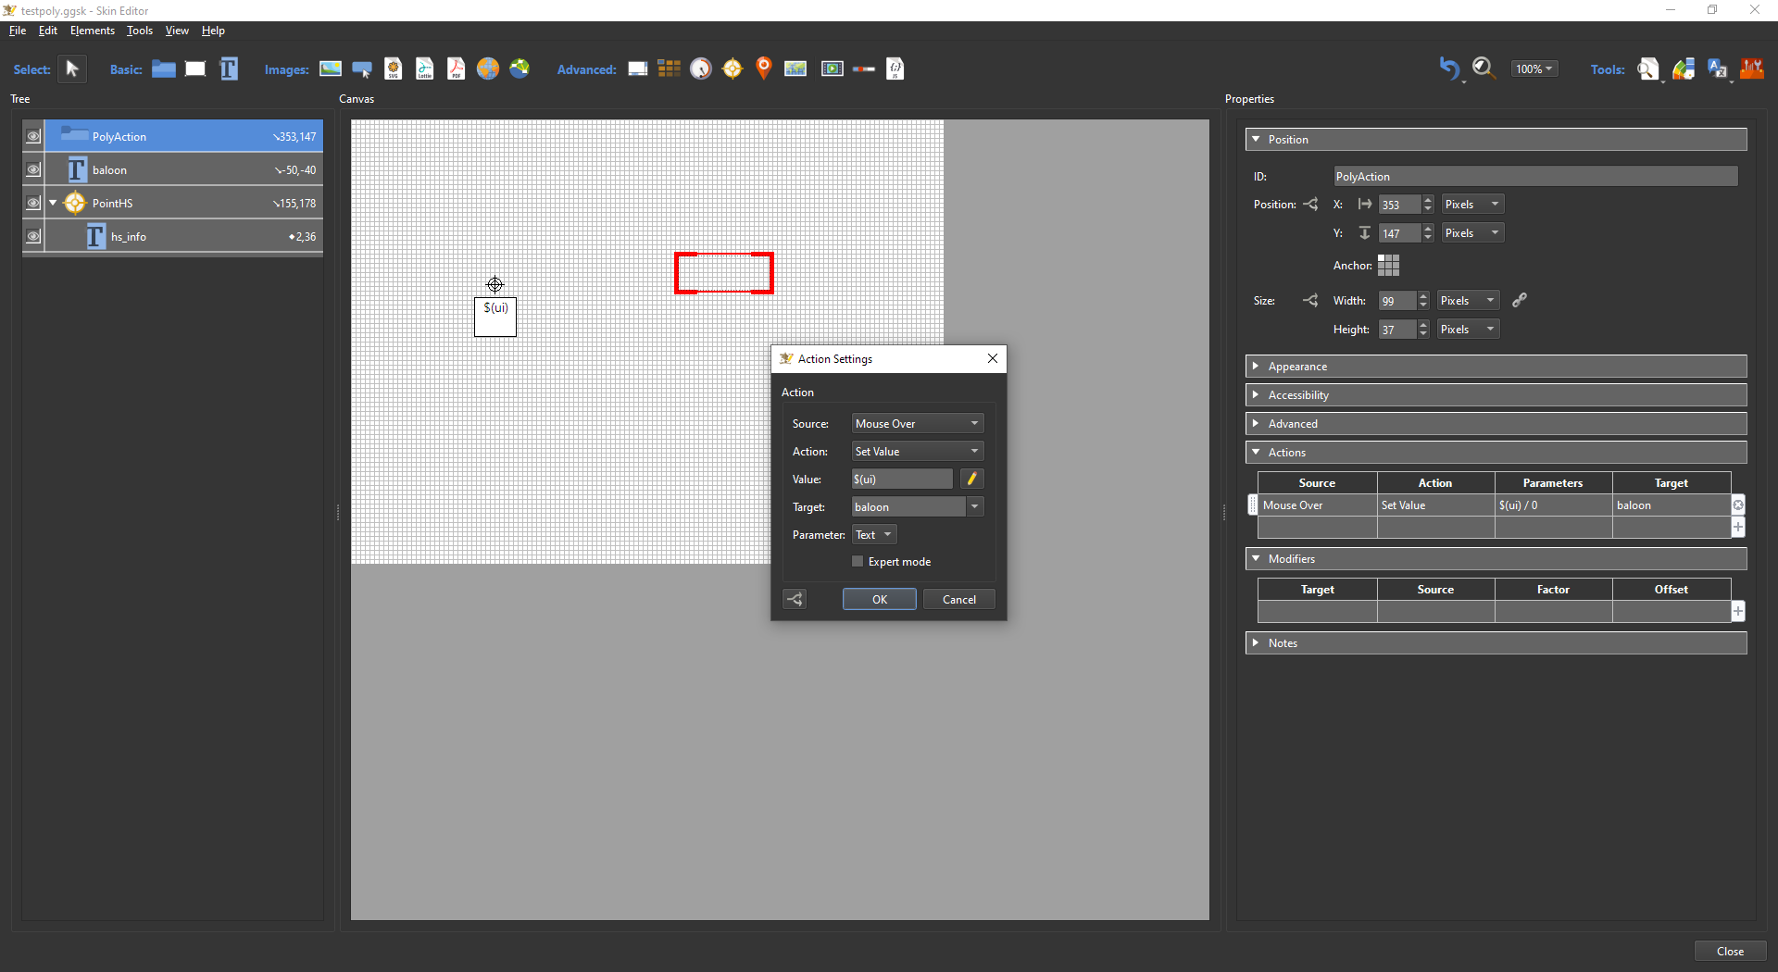The width and height of the screenshot is (1778, 972).
Task: Collapse the Modifiers section
Action: (x=1496, y=559)
